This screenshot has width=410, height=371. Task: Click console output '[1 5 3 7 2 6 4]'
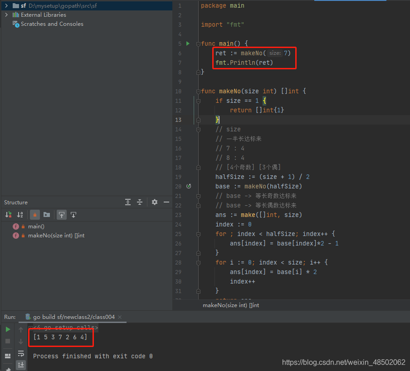pyautogui.click(x=60, y=337)
